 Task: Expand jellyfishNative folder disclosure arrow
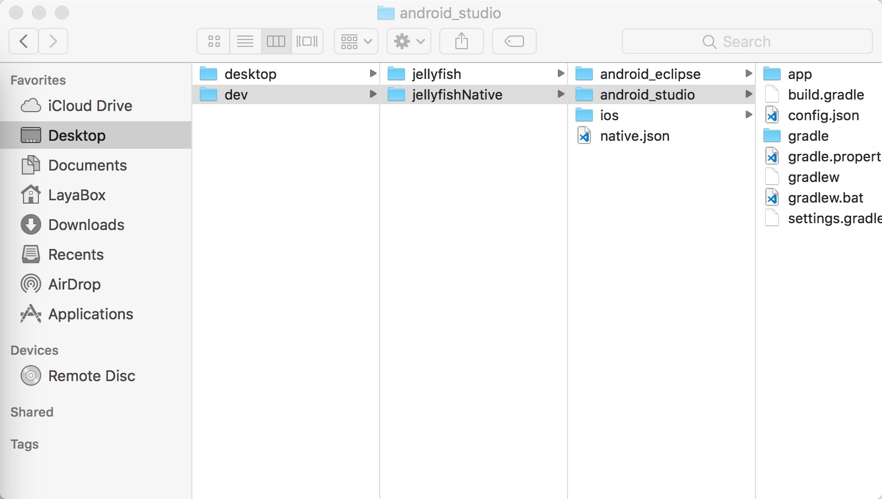561,94
